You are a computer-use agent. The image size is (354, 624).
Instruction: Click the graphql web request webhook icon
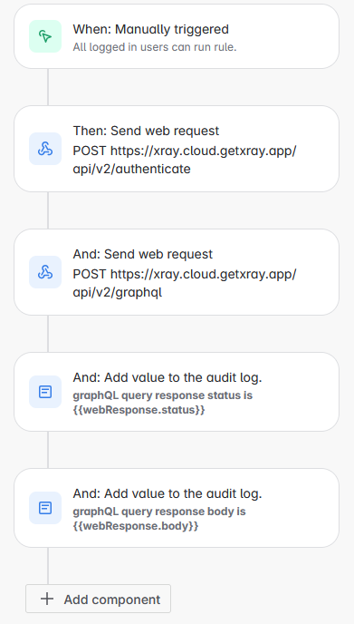45,272
